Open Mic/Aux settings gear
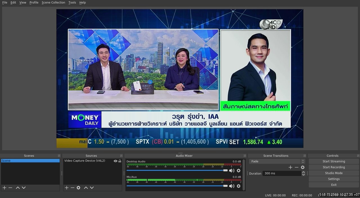 pos(238,186)
